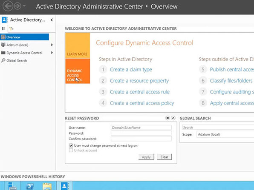This screenshot has width=254, height=190.
Task: Click the Adatum server icon
Action: (x=3, y=45)
